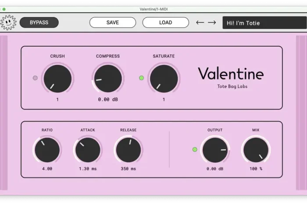Go to next preset with right arrow
Viewport: 307px width, 204px height.
[212, 22]
